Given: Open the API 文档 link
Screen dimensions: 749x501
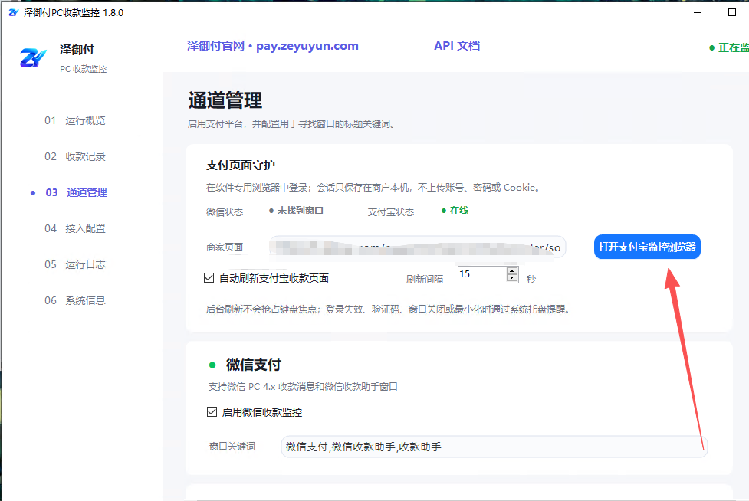Looking at the screenshot, I should (457, 46).
